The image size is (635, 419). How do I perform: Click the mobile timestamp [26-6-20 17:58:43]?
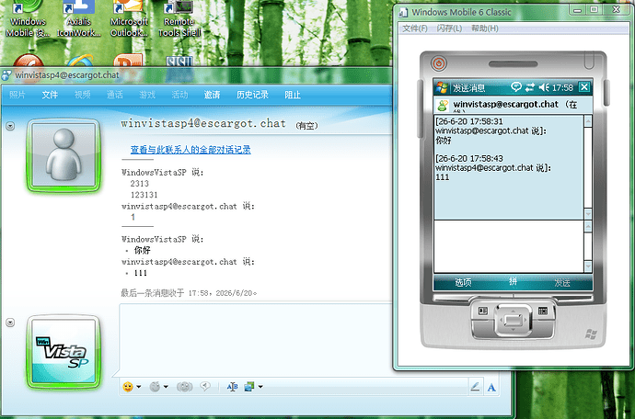[x=469, y=159]
